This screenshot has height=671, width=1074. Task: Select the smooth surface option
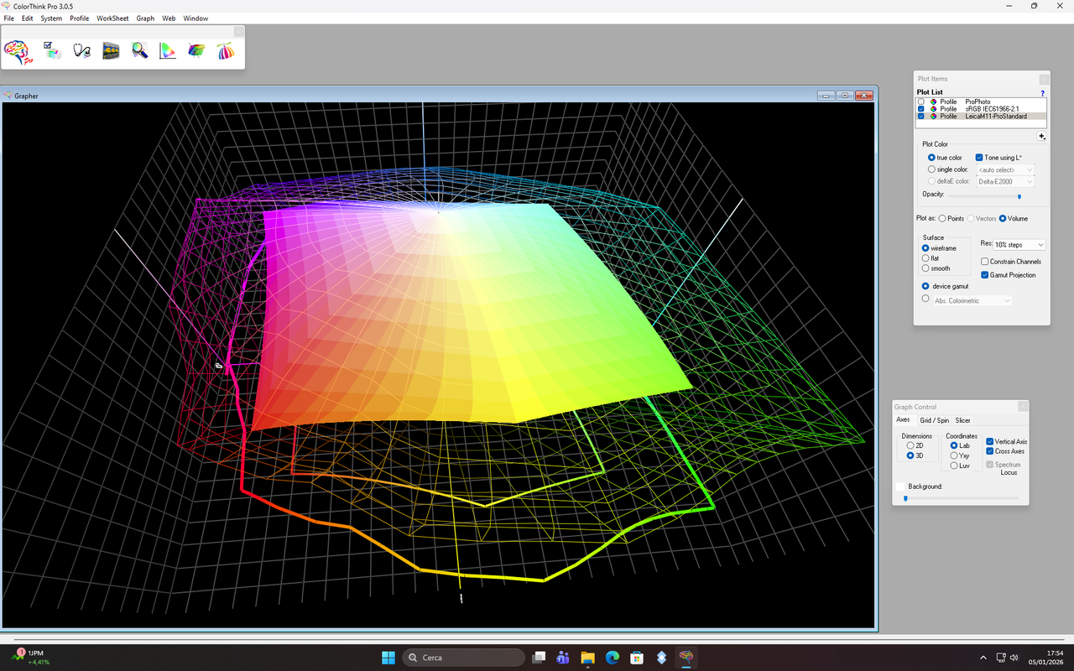click(925, 268)
